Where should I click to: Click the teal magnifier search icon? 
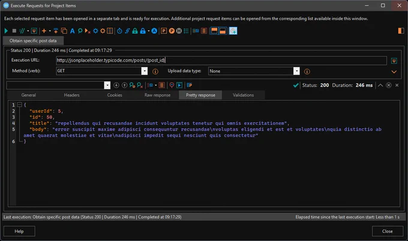pos(80,31)
